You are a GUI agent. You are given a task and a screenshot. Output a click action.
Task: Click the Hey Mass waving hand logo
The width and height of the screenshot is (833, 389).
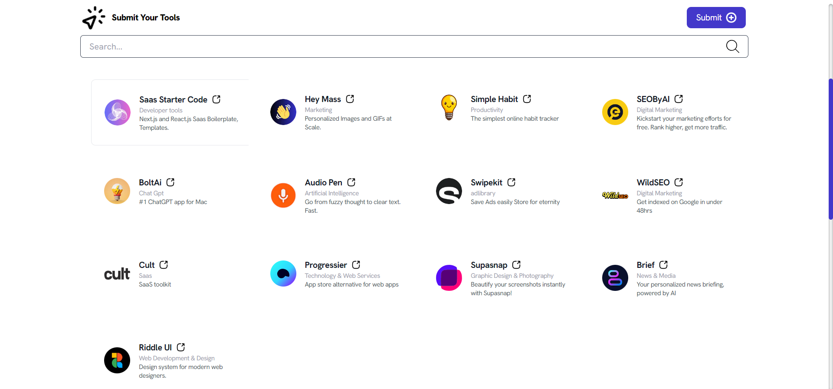pyautogui.click(x=283, y=112)
